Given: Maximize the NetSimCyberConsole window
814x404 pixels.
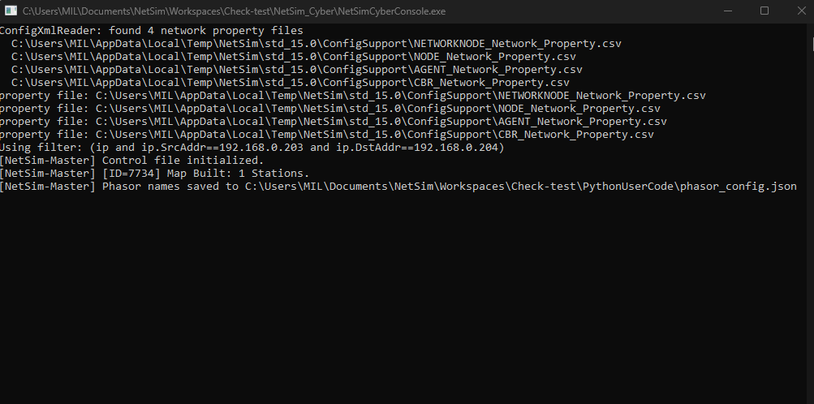Looking at the screenshot, I should pos(764,11).
